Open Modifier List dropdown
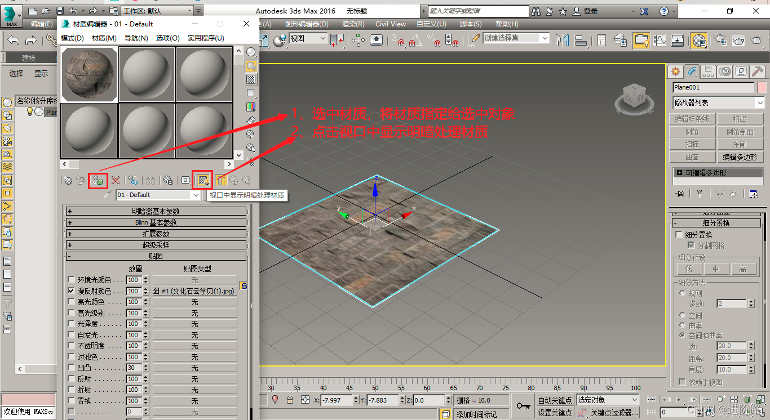The image size is (770, 420). tap(760, 103)
